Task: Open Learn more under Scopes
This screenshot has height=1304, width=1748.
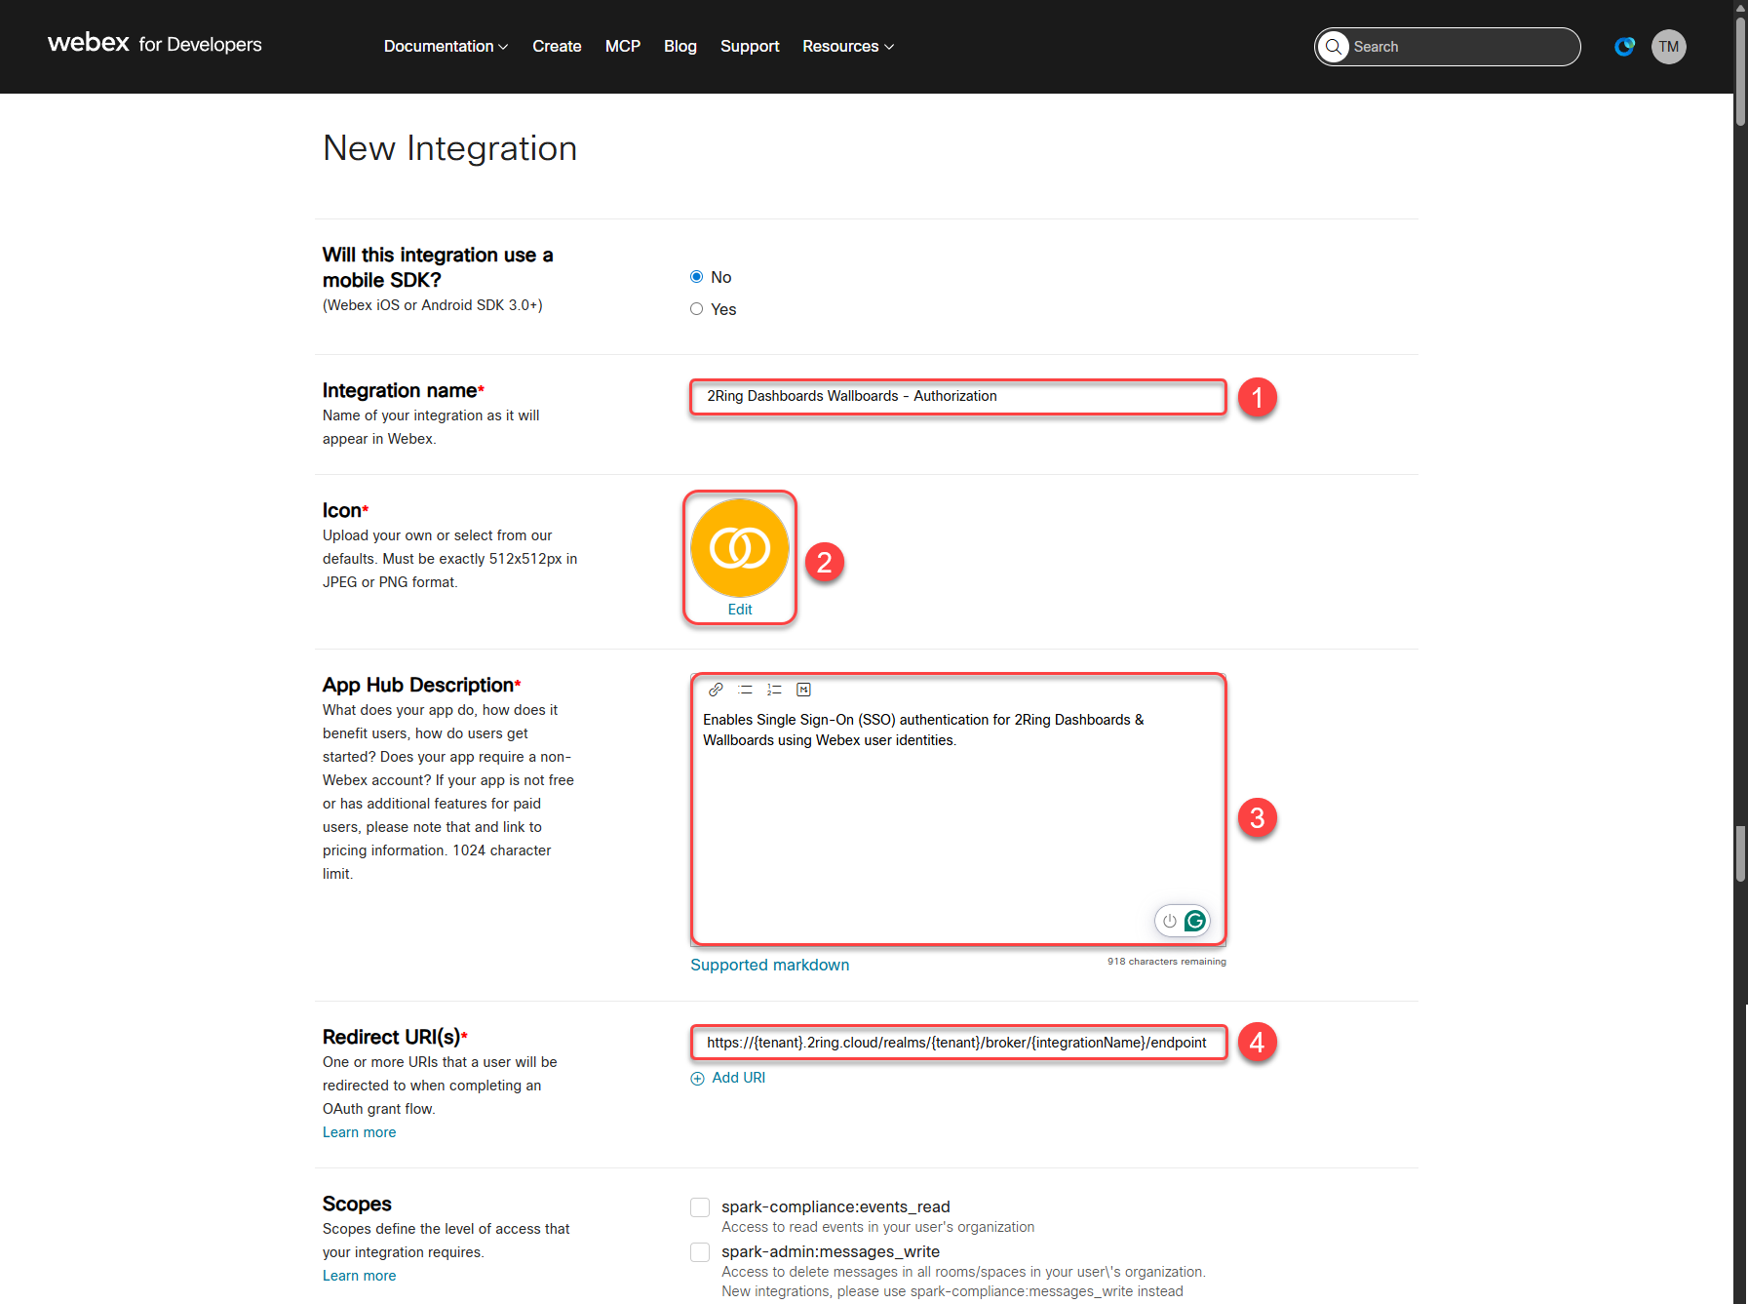Action: point(360,1276)
